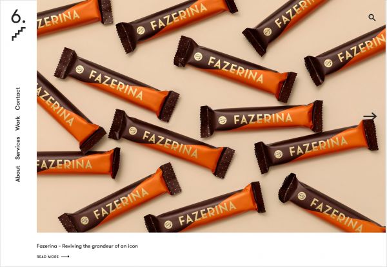Click the fully visible horizontal Fazerina bar

coord(261,119)
